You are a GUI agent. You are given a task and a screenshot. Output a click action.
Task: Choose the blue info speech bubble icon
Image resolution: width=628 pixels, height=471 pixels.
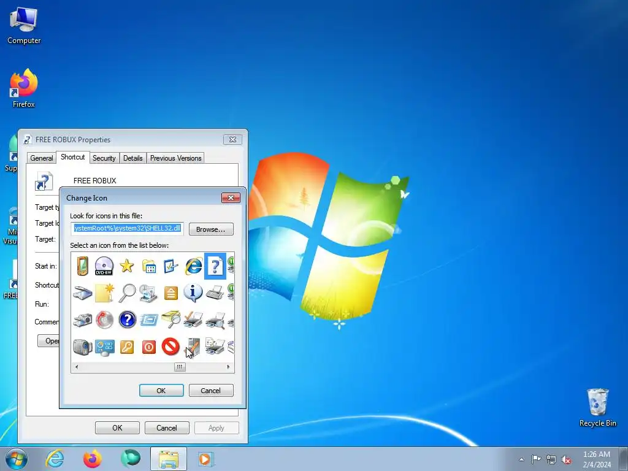coord(193,293)
